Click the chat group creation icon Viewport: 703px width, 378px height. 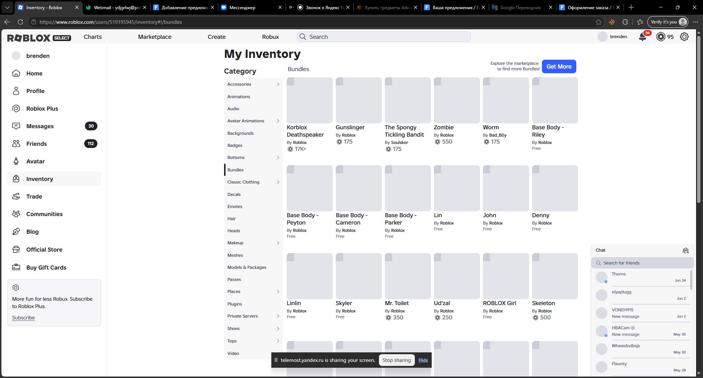point(686,250)
